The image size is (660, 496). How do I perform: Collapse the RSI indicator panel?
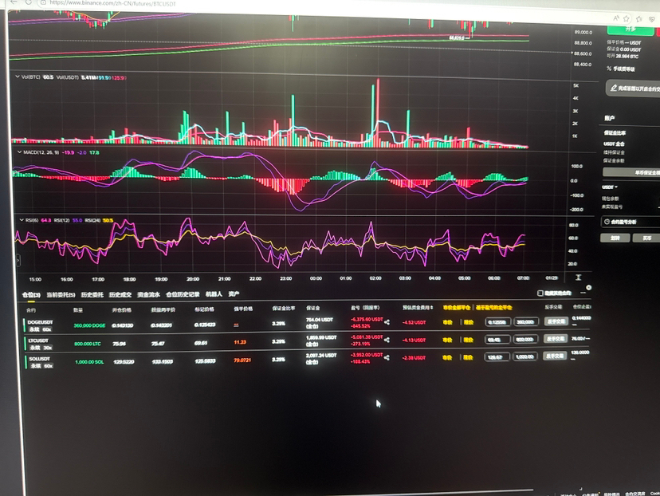(x=22, y=220)
